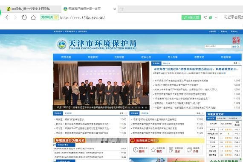The width and height of the screenshot is (243, 162).
Task: Open the headline 本市年度"以奖代补" article
Action: tap(196, 69)
